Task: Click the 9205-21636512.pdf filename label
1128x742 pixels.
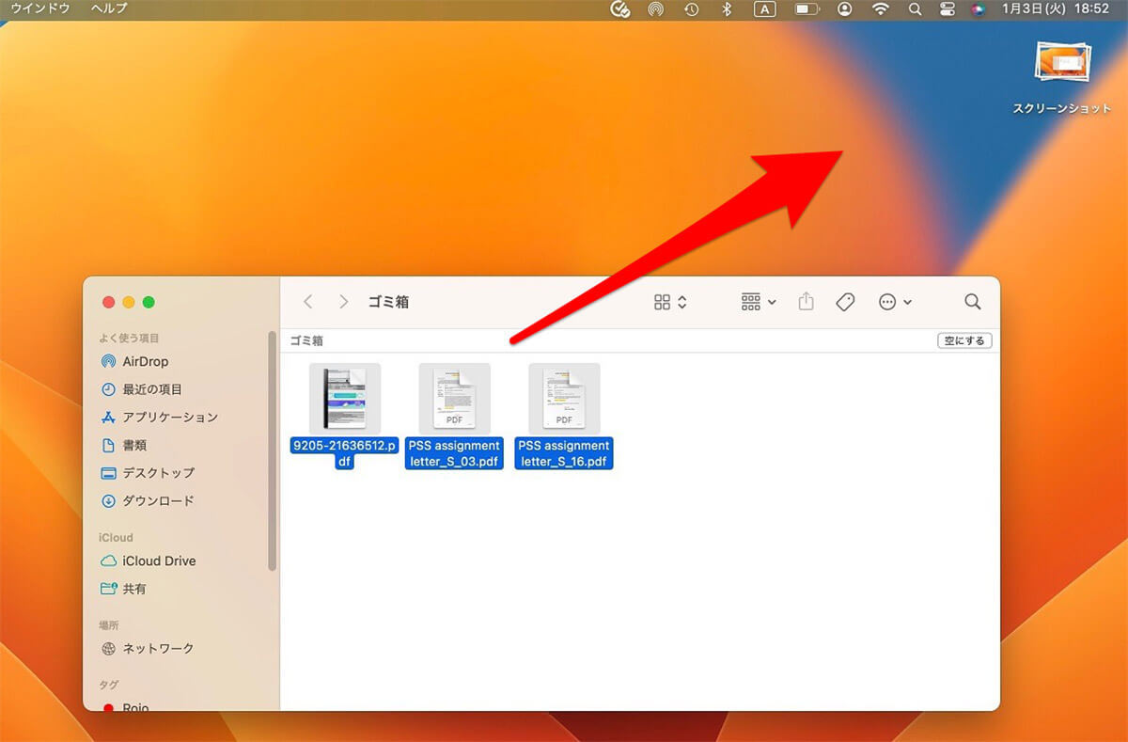Action: tap(345, 453)
